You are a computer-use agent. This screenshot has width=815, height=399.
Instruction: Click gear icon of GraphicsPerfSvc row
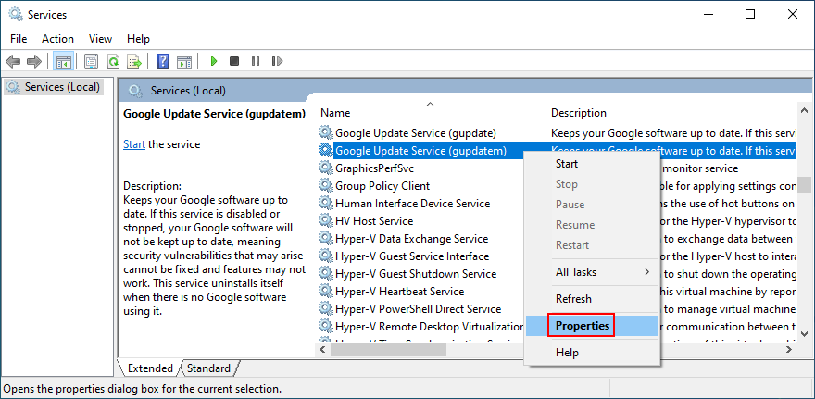click(x=325, y=168)
